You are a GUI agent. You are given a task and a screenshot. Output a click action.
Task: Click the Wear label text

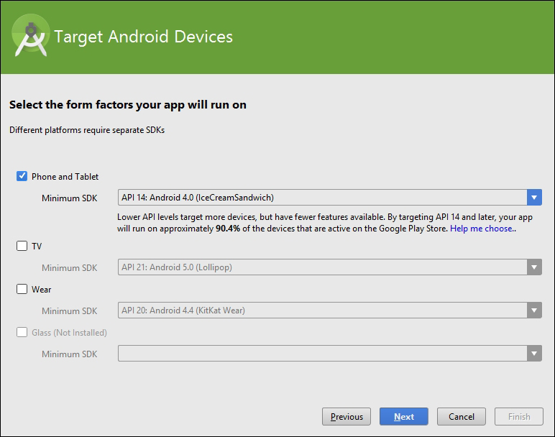point(42,290)
